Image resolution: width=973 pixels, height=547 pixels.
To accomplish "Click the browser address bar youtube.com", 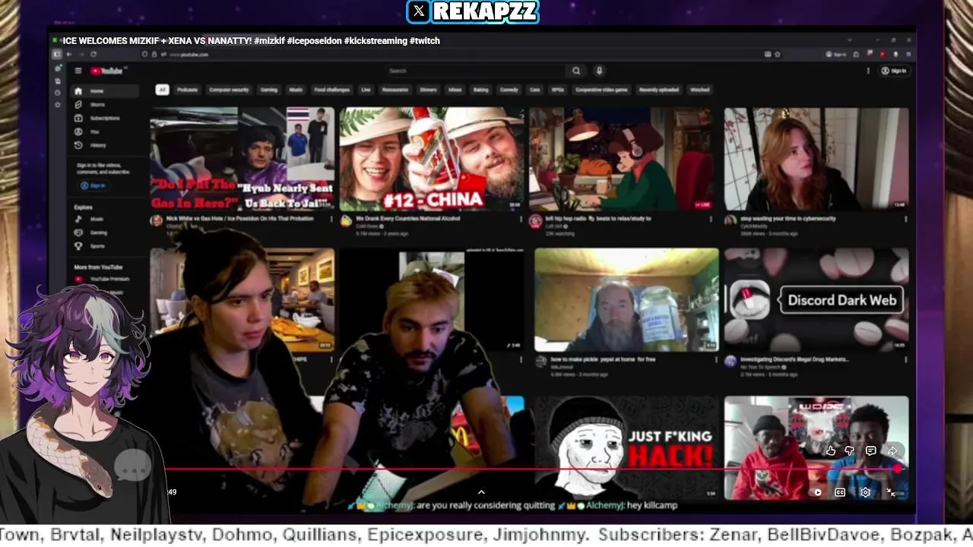I will coord(189,55).
